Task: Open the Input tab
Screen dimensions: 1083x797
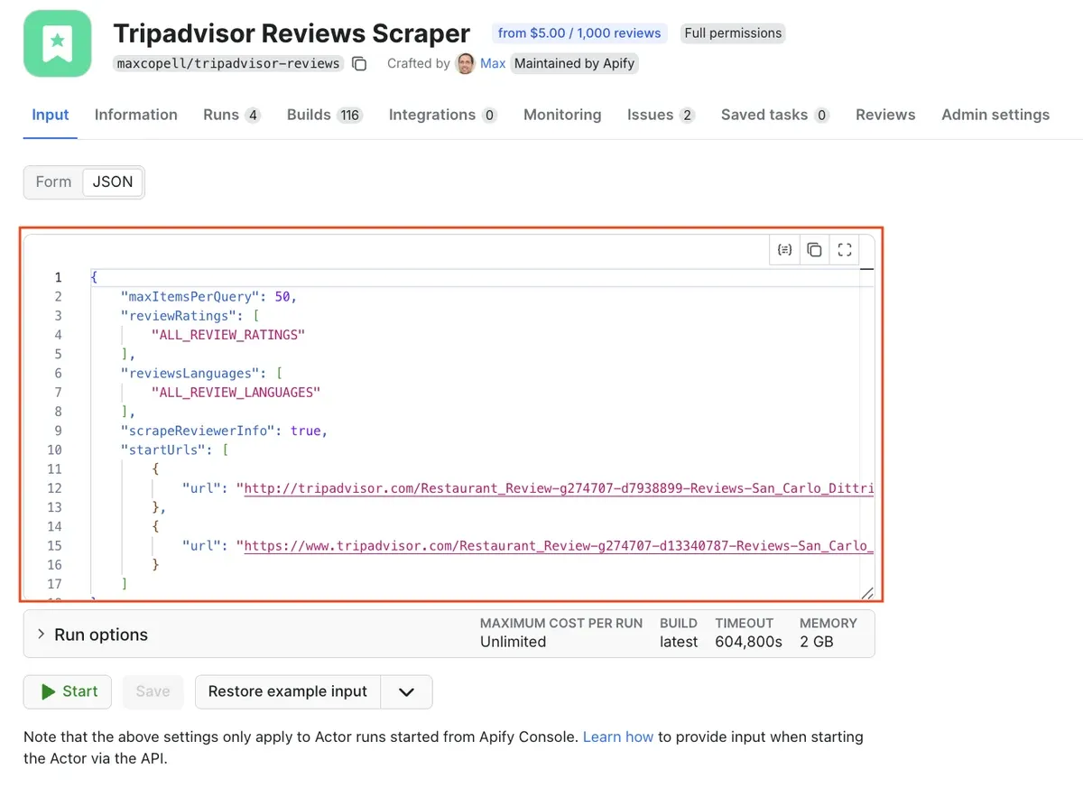Action: pos(51,115)
